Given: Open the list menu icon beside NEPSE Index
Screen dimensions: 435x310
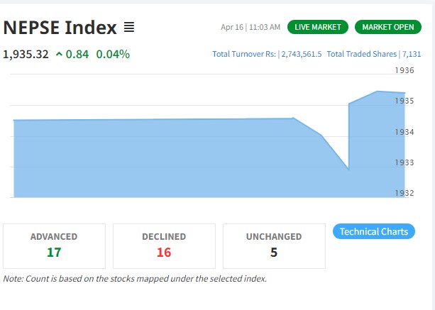Looking at the screenshot, I should tap(128, 28).
